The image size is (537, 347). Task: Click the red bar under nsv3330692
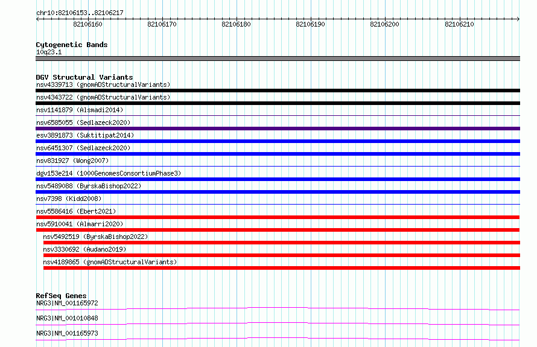[282, 255]
